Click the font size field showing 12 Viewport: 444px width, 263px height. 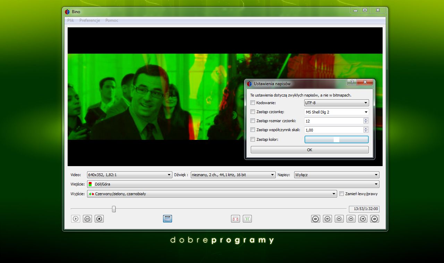(x=334, y=121)
